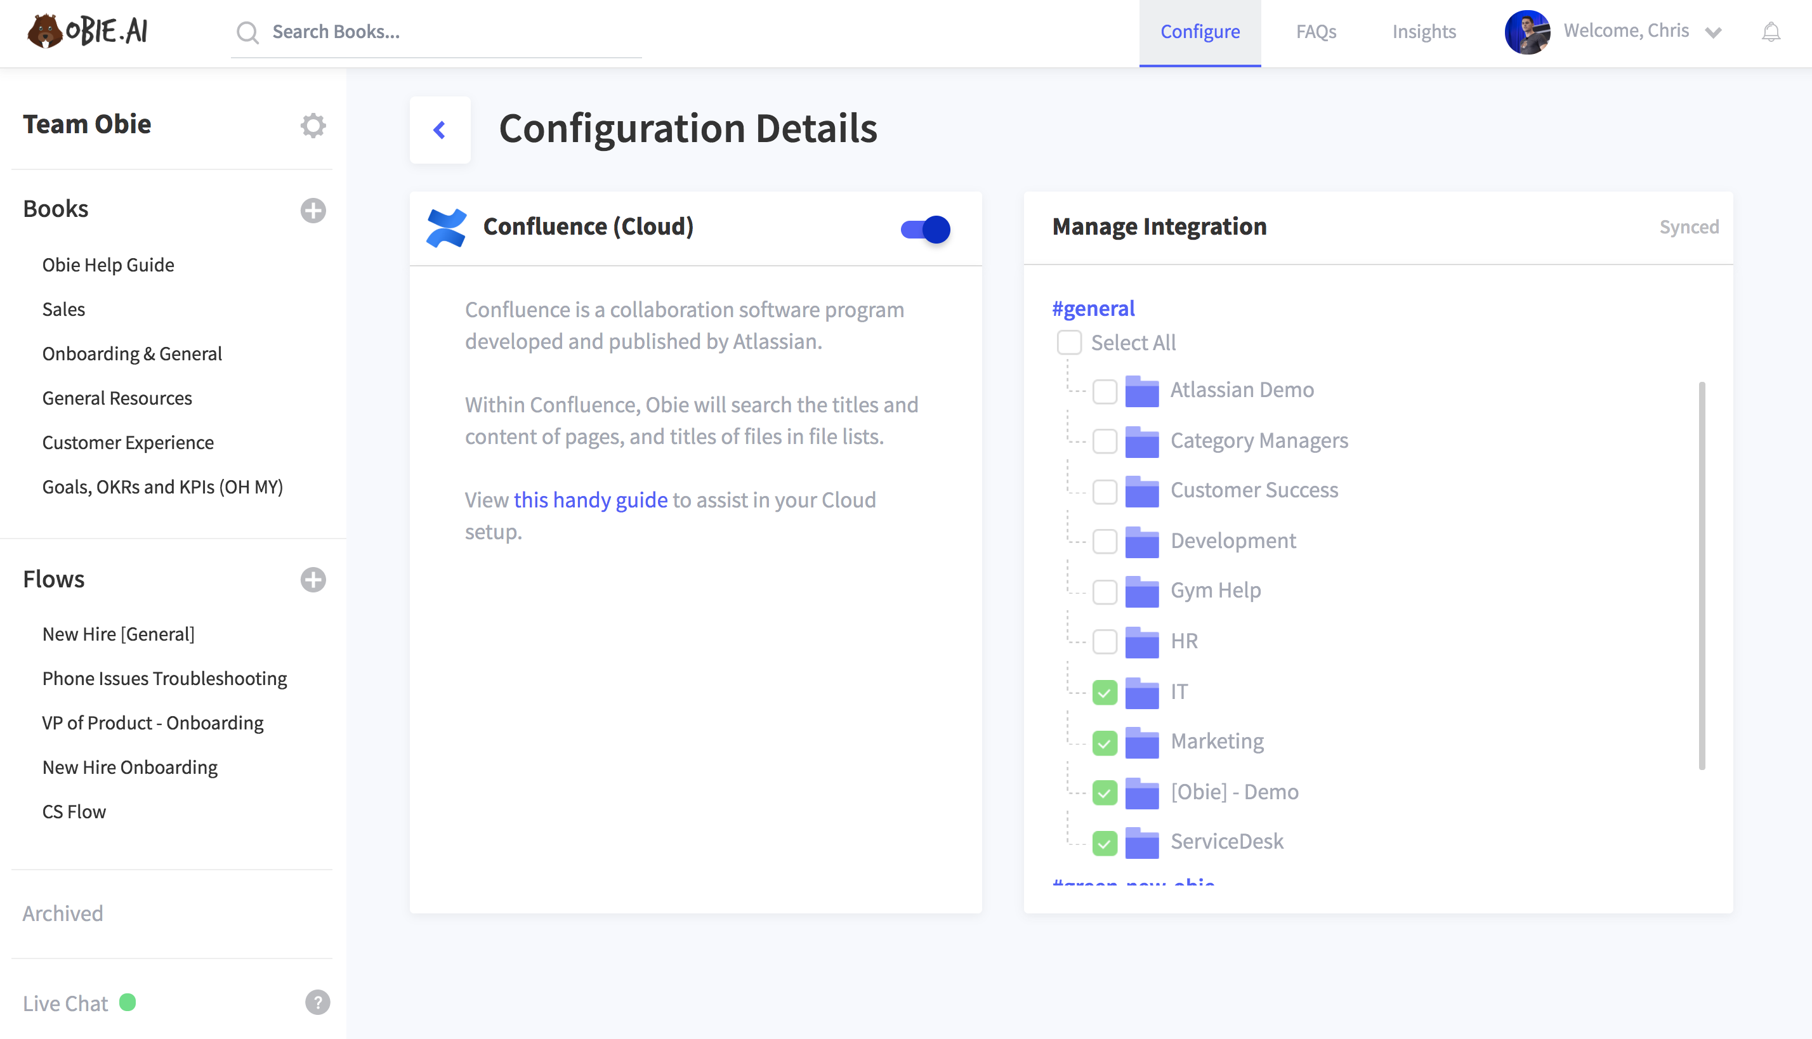Click the Customer Success folder icon

coord(1141,491)
